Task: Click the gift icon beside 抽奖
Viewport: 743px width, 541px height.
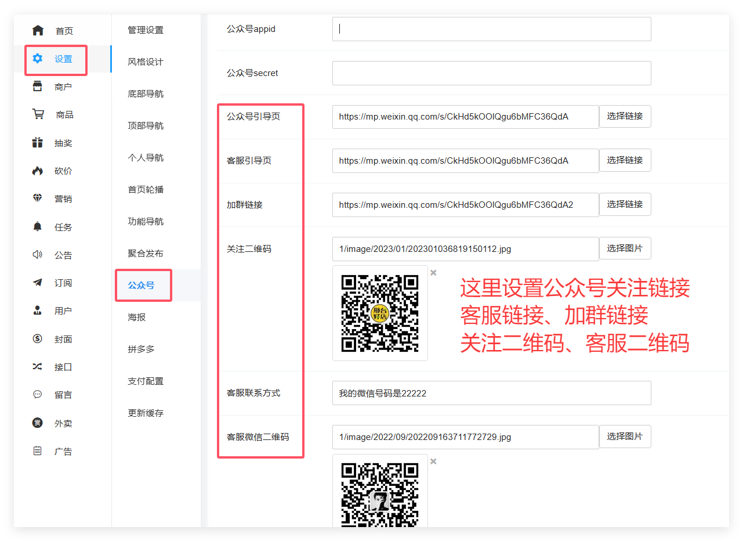Action: [38, 143]
